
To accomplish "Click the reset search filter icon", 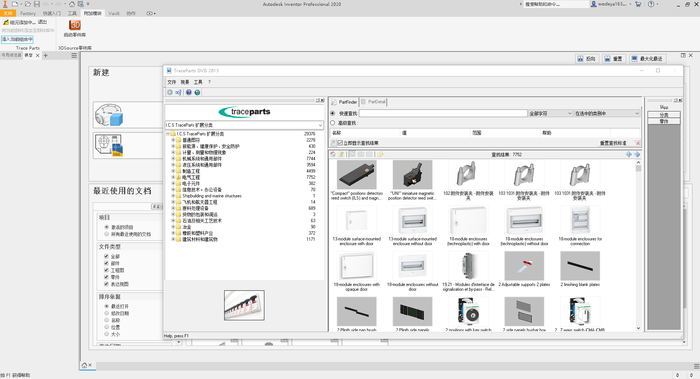I will [x=637, y=143].
